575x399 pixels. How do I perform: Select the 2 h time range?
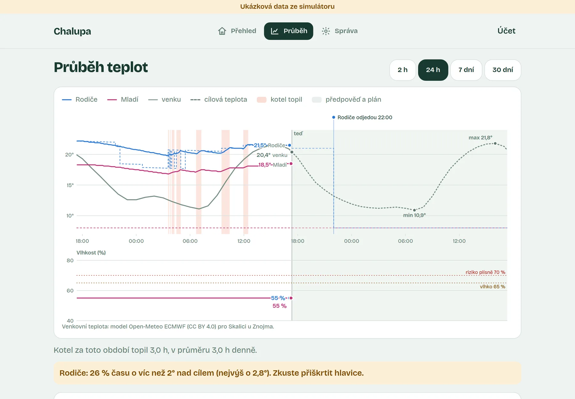(402, 70)
